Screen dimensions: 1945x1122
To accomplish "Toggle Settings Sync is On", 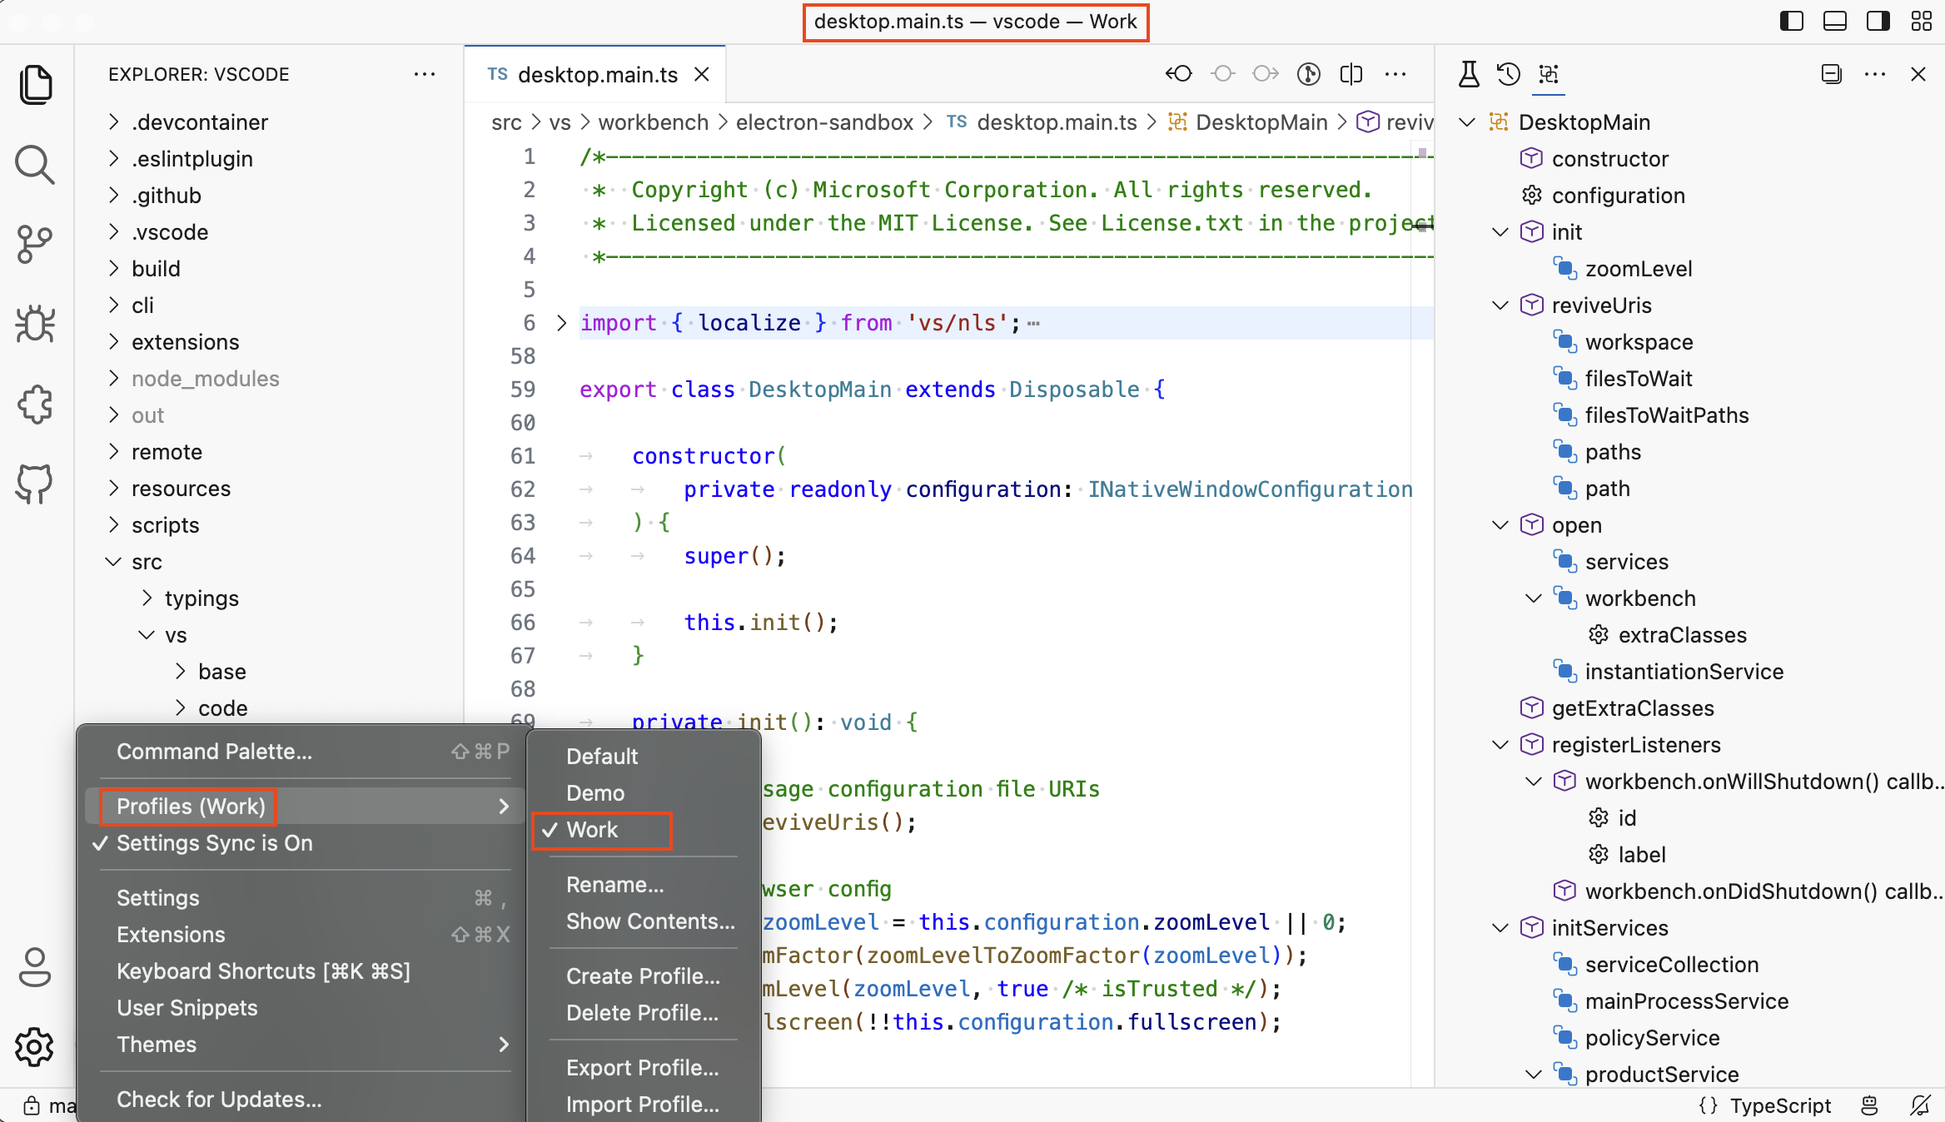I will click(214, 843).
